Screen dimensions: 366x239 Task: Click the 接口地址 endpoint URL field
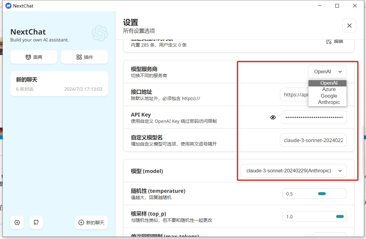[x=313, y=95]
